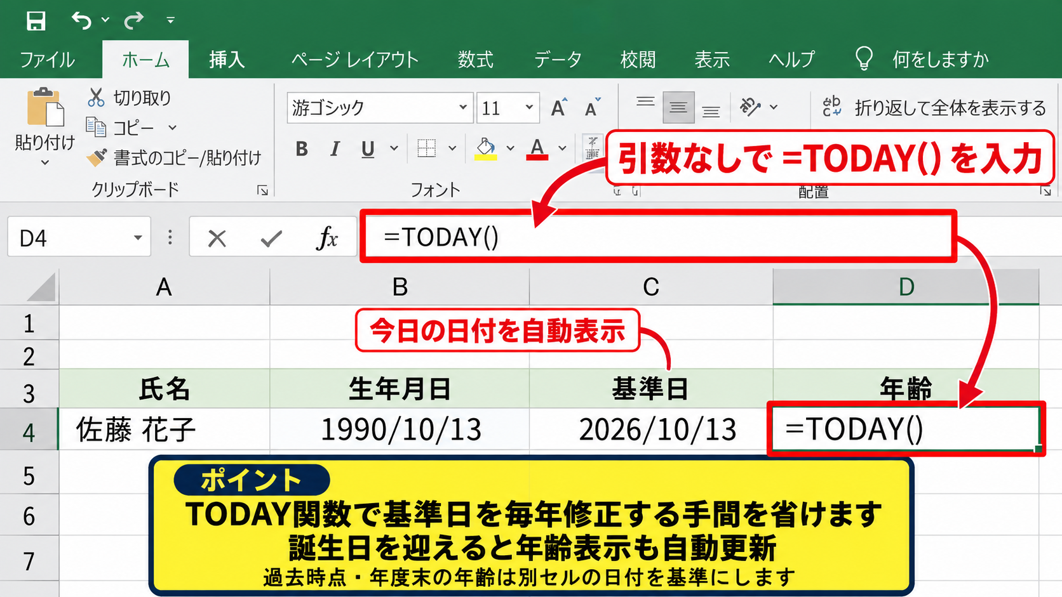Open the クリップボード dialog launcher
Image resolution: width=1062 pixels, height=597 pixels.
(x=262, y=190)
